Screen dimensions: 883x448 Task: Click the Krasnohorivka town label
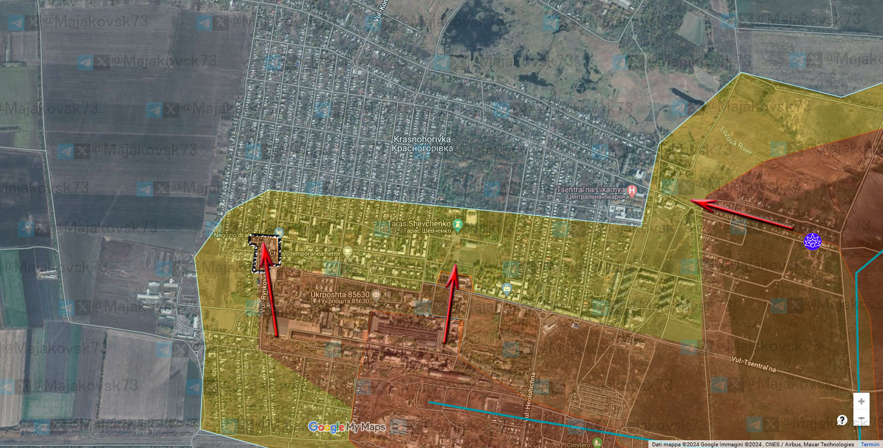click(422, 144)
